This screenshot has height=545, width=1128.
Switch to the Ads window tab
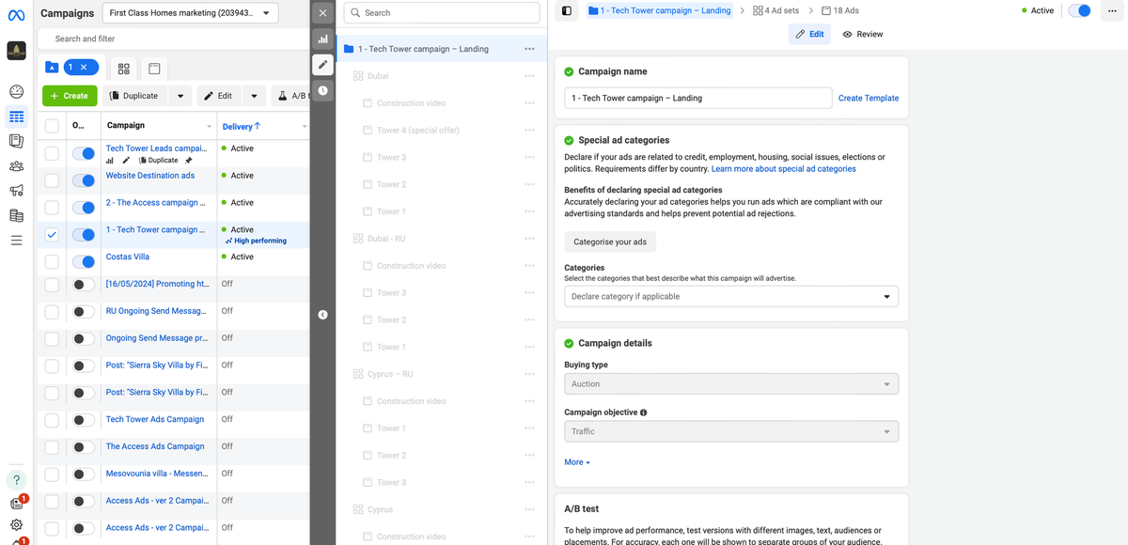point(154,69)
